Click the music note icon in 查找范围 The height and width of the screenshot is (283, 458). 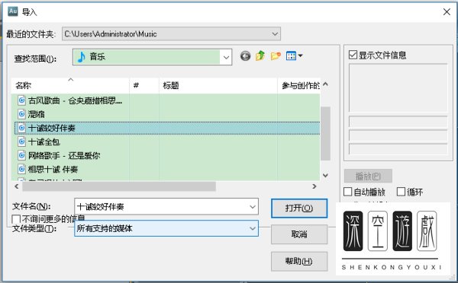[81, 57]
